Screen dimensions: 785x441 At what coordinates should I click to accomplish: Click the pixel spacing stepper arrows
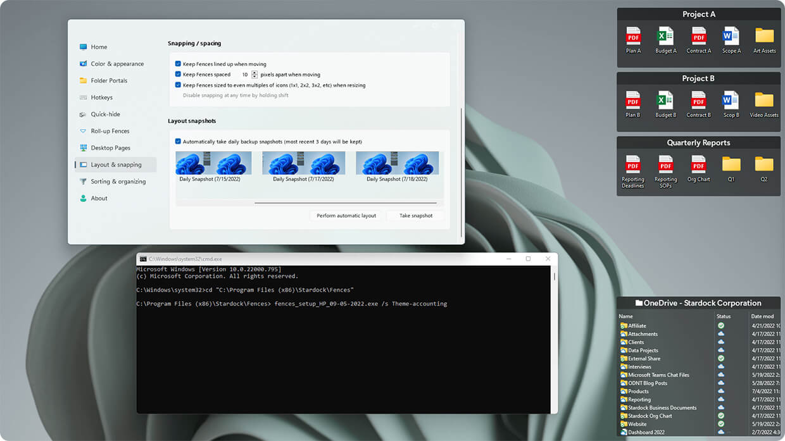(x=254, y=75)
